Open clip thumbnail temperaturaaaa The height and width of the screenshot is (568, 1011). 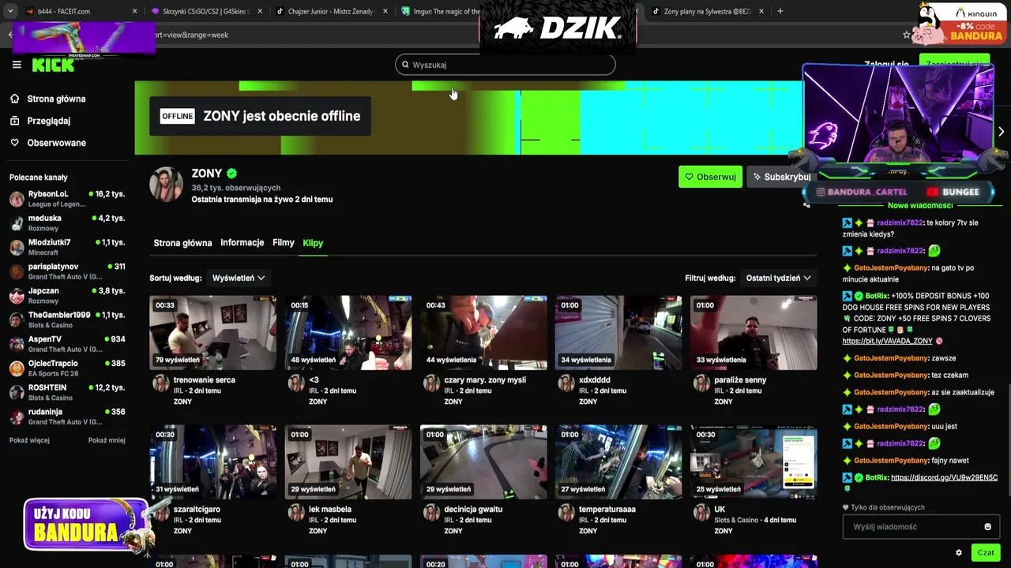click(618, 462)
